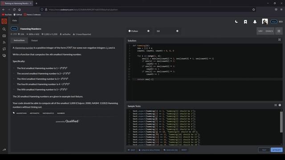285x160 pixels.
Task: Open the bookmarks icon in header
Action: [245, 22]
